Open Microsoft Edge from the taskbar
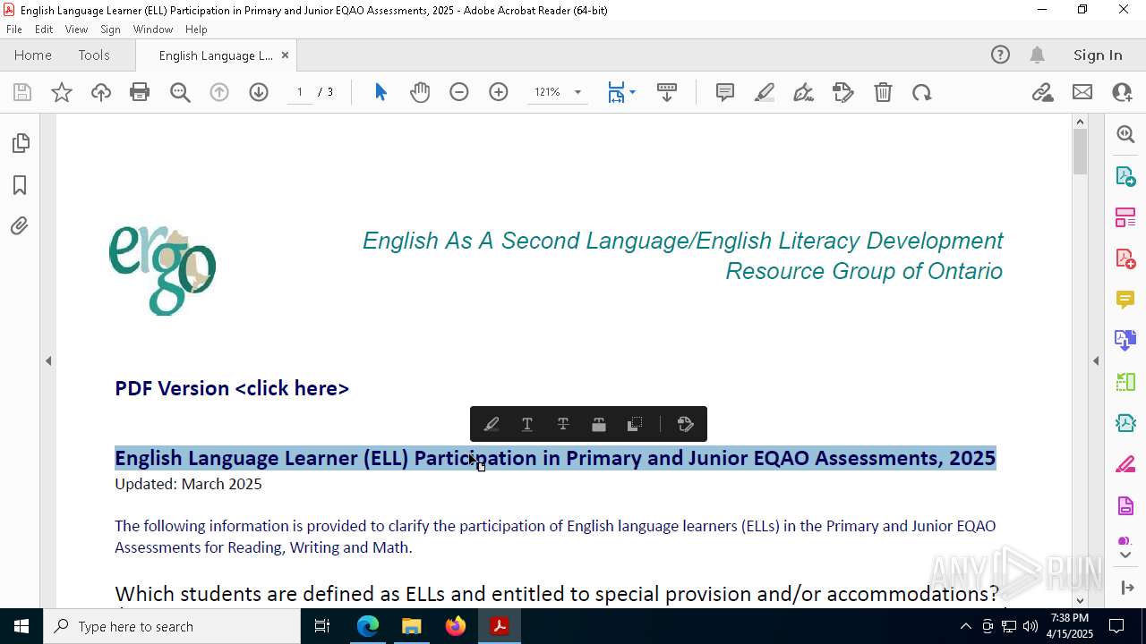This screenshot has height=644, width=1146. 368,626
